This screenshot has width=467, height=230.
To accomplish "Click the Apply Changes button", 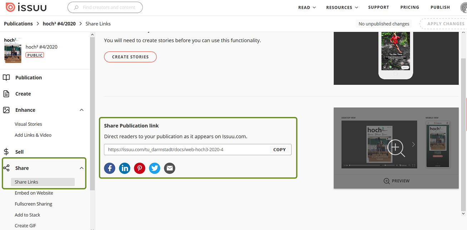I will (x=444, y=24).
